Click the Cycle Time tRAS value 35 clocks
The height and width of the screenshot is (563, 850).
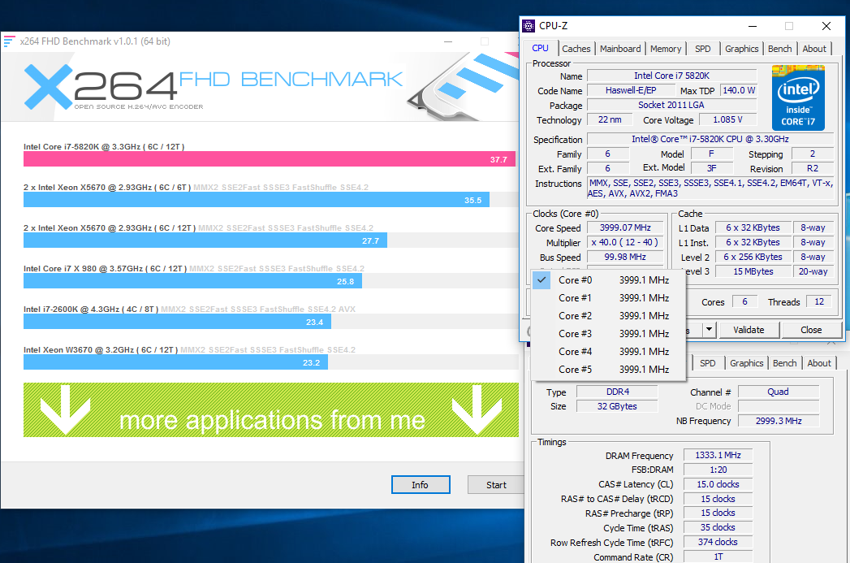718,527
